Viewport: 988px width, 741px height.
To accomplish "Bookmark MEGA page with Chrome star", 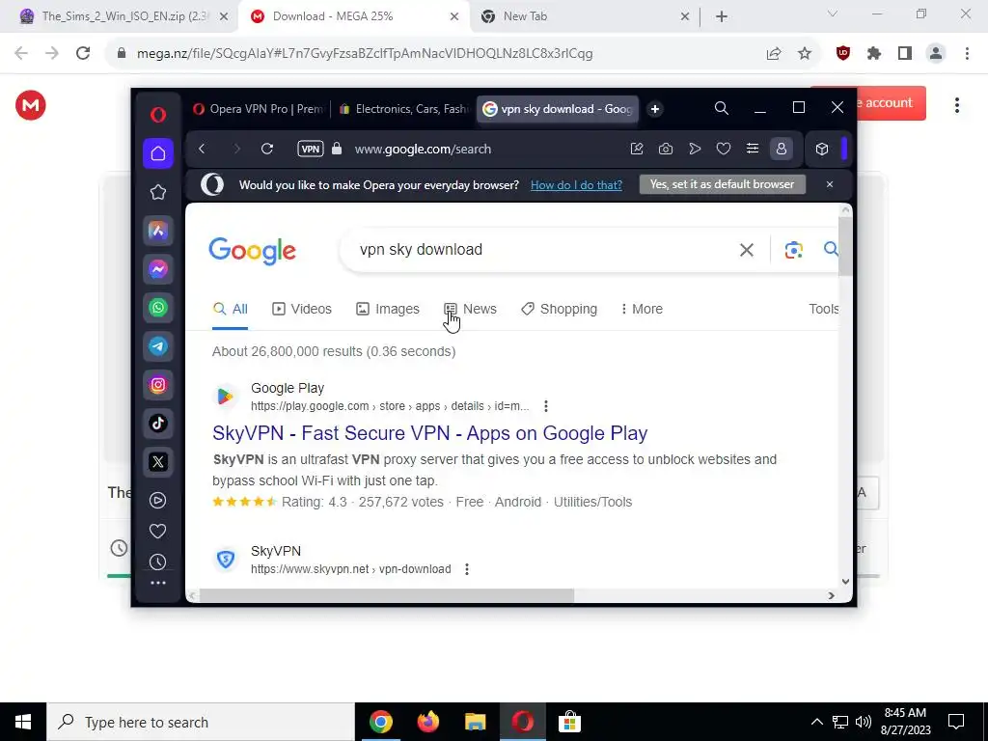I will click(805, 54).
